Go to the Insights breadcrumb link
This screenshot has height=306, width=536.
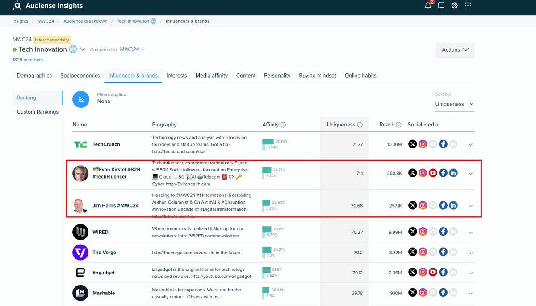pyautogui.click(x=20, y=21)
